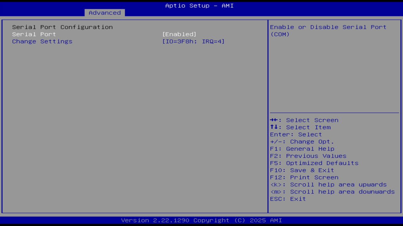
Task: Open the [IO=3F8h; IRQ=4] settings value
Action: [193, 41]
